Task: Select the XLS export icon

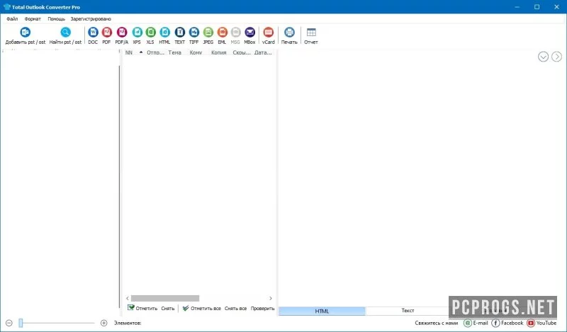Action: coord(150,33)
